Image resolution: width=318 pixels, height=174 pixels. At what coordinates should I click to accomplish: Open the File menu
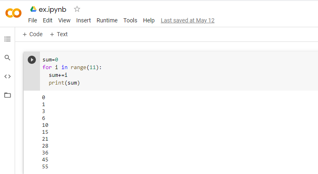tap(33, 20)
